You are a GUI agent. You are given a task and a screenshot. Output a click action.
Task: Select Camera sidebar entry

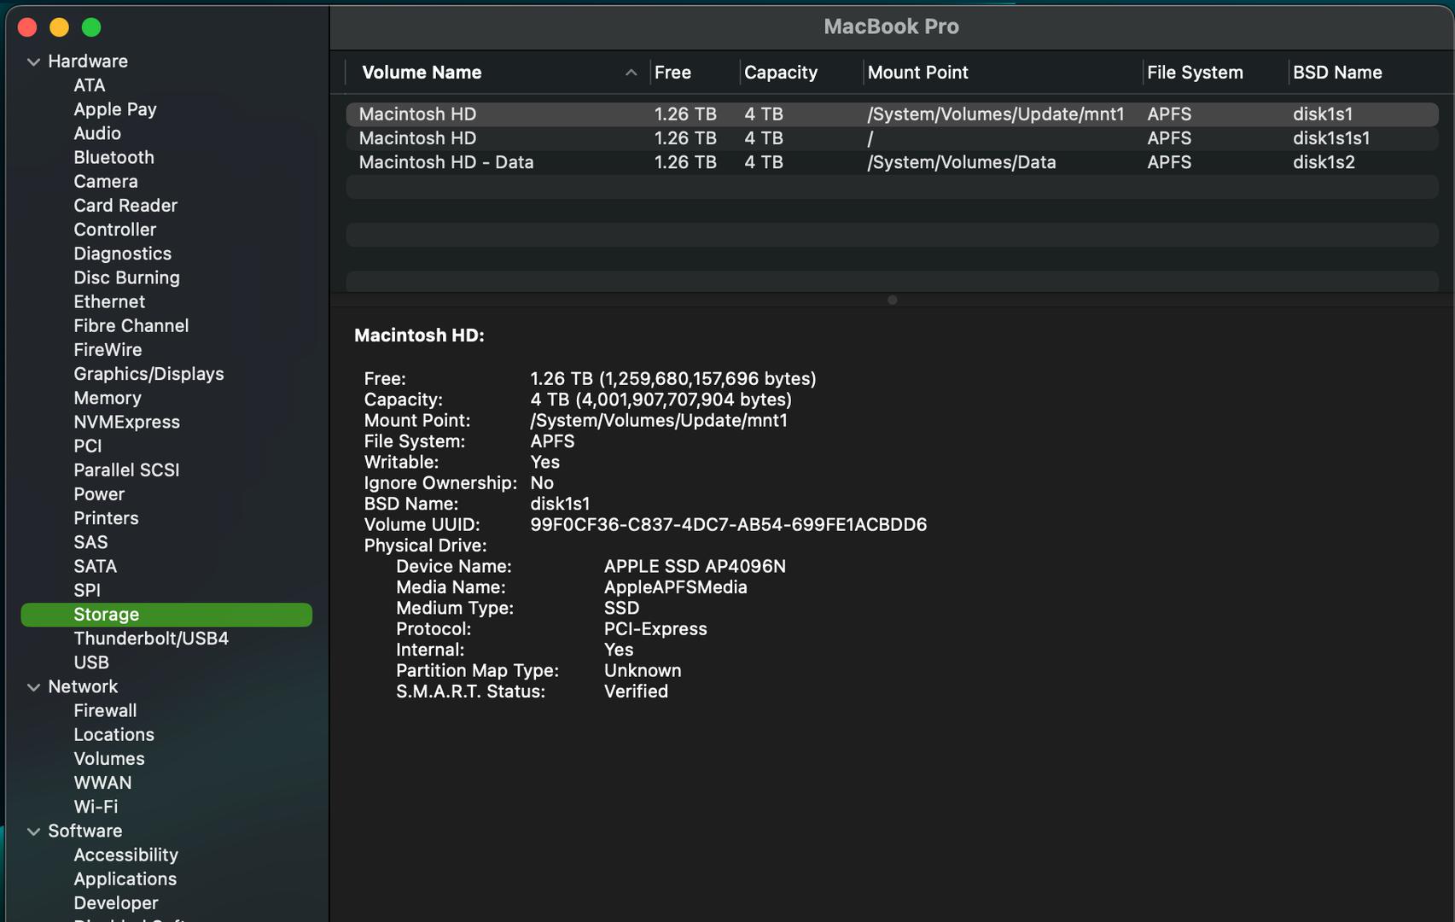pyautogui.click(x=106, y=181)
